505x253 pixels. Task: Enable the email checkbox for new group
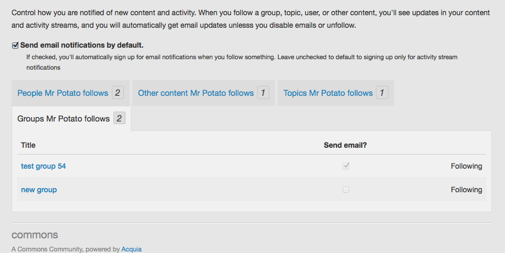point(346,190)
